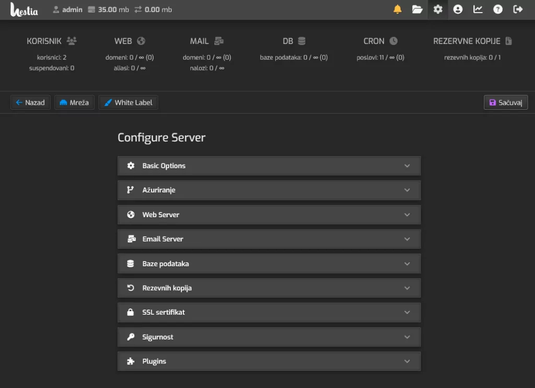Image resolution: width=535 pixels, height=388 pixels.
Task: Click the Email Server mail icon
Action: [131, 239]
